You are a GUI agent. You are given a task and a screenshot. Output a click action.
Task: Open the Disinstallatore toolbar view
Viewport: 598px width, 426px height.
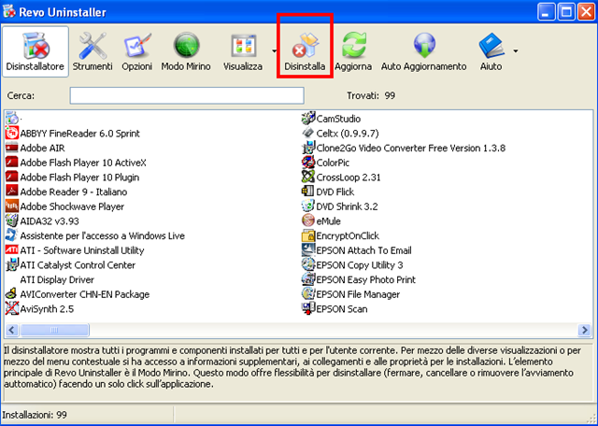36,51
